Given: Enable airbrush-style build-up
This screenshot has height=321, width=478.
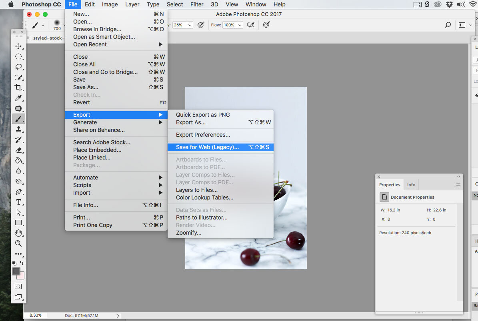Looking at the screenshot, I should click(x=250, y=25).
